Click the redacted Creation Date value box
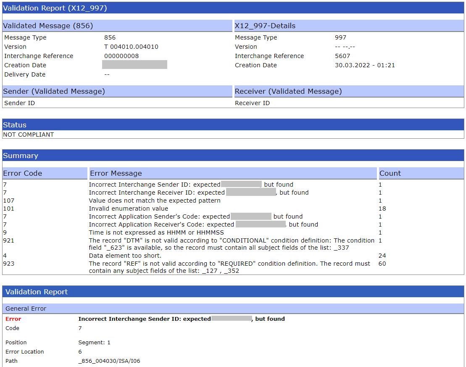Image resolution: width=466 pixels, height=367 pixels. (x=134, y=65)
